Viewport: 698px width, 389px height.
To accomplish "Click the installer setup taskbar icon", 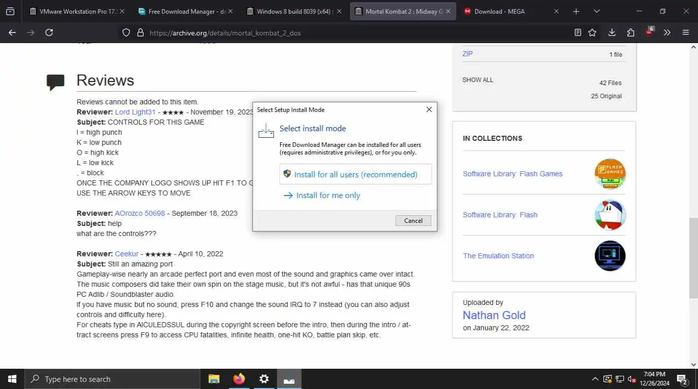I will pos(289,379).
